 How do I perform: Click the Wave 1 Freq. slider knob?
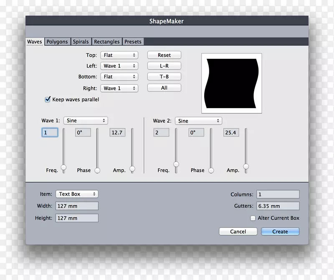pos(63,167)
